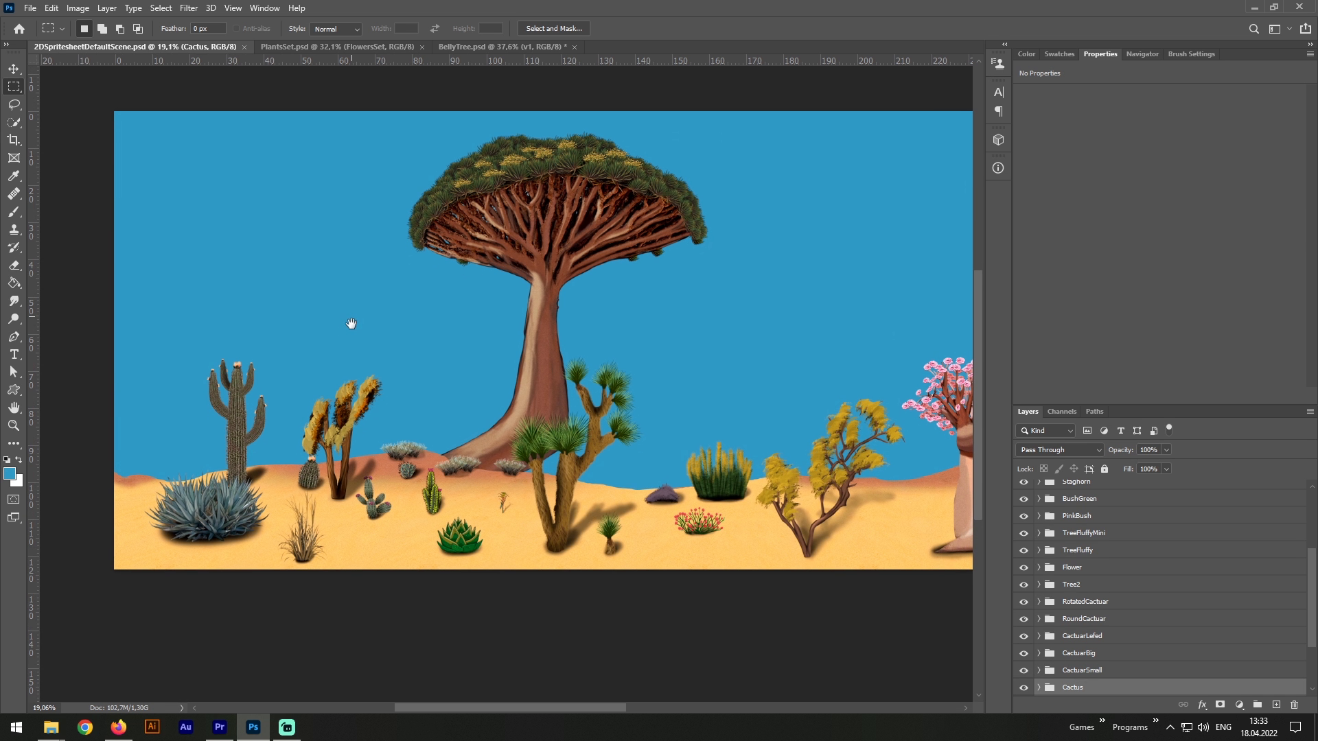Image resolution: width=1318 pixels, height=741 pixels.
Task: Expand the BushGreen group
Action: [x=1039, y=499]
